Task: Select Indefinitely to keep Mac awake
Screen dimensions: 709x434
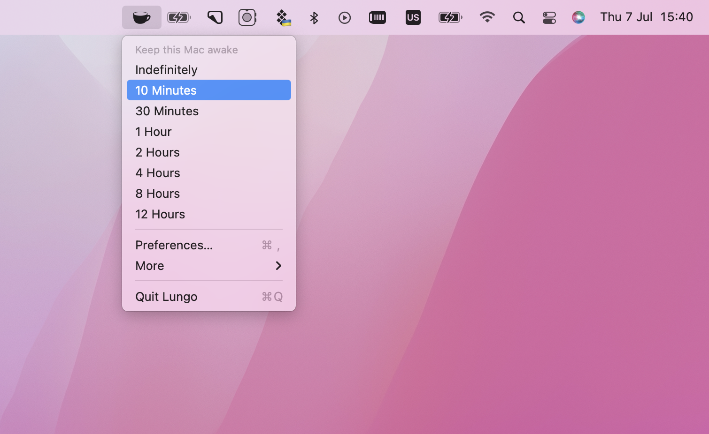Action: 166,69
